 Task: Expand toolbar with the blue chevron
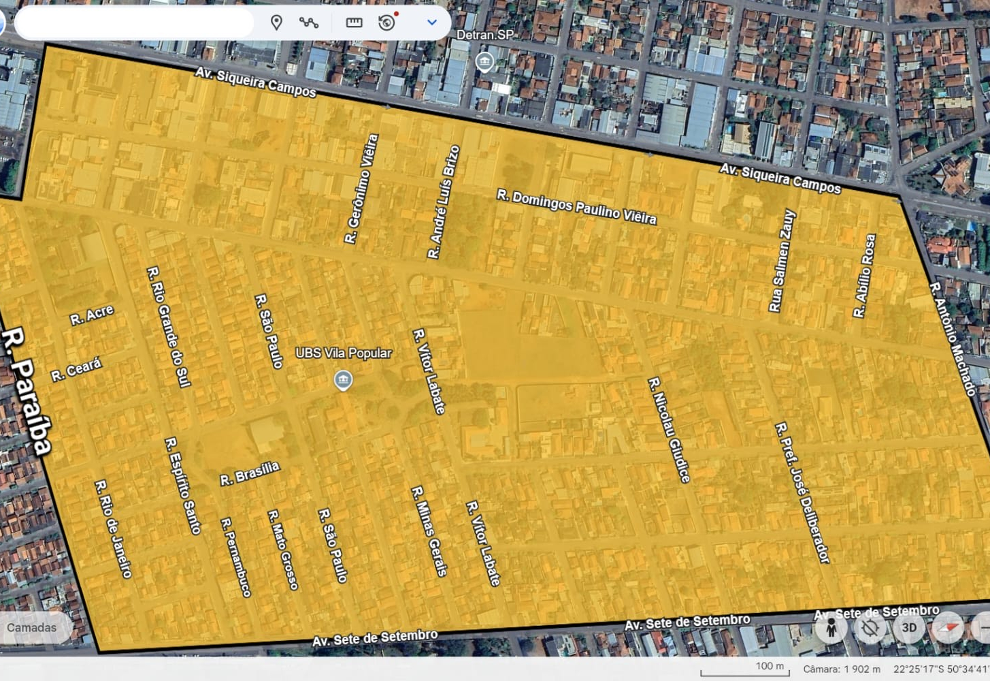click(x=431, y=22)
